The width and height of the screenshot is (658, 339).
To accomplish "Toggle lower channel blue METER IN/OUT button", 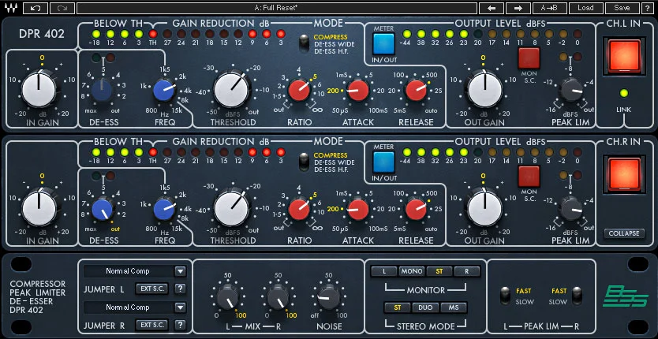I will click(383, 162).
